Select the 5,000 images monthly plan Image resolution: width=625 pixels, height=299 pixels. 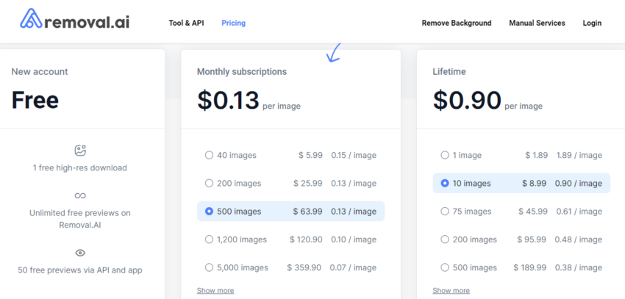pos(210,267)
